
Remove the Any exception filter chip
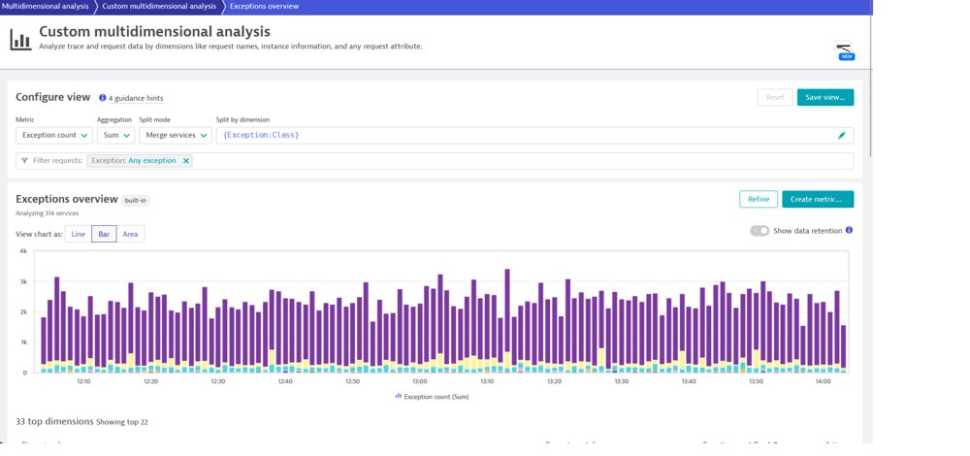[186, 161]
